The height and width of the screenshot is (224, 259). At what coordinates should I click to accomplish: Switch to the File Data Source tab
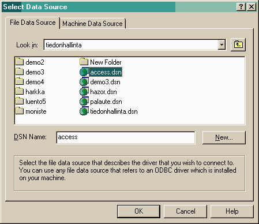tap(33, 23)
